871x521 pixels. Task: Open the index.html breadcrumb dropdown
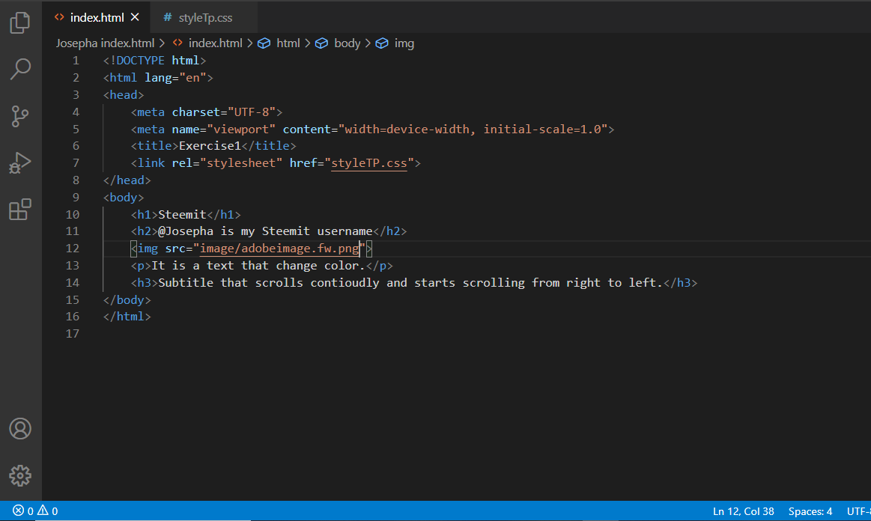click(215, 43)
